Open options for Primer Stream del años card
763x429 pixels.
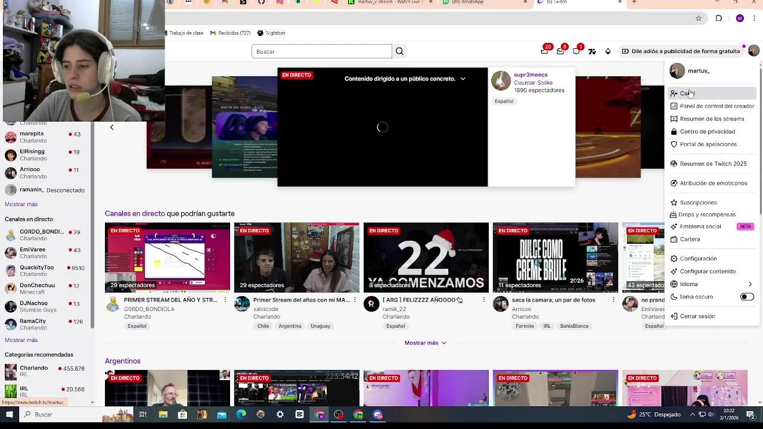355,300
